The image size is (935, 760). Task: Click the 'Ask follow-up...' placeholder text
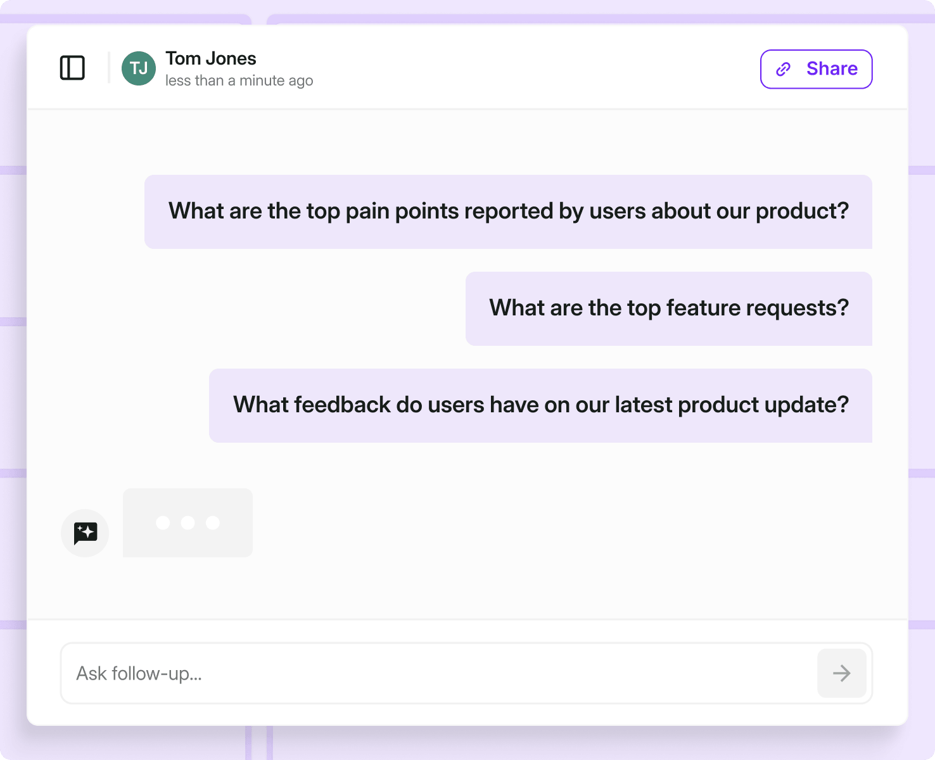point(139,673)
